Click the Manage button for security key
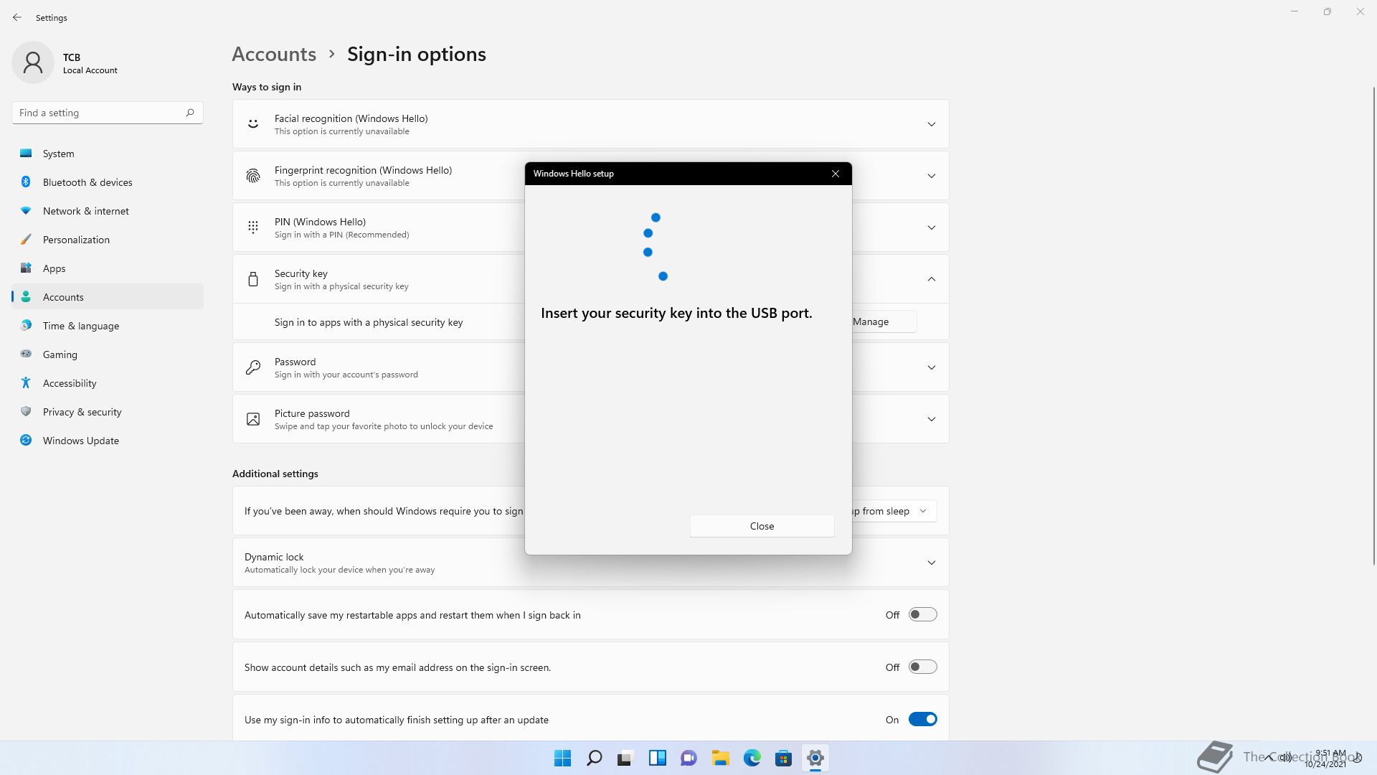The image size is (1377, 775). point(884,321)
